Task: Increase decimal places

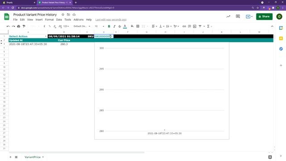Action: click(60, 26)
